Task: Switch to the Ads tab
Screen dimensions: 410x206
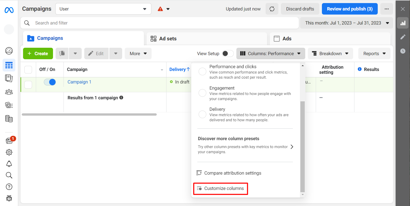Action: tap(330, 39)
